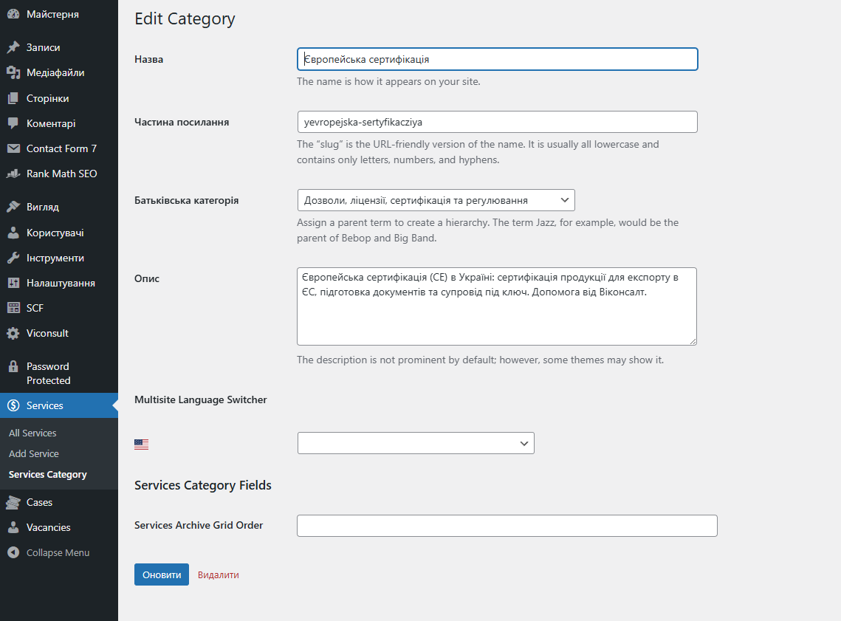841x621 pixels.
Task: Open Медіафайли via its media icon
Action: coord(13,72)
